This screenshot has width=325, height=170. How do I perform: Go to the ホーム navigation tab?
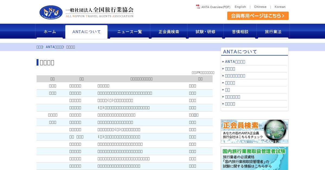point(50,32)
